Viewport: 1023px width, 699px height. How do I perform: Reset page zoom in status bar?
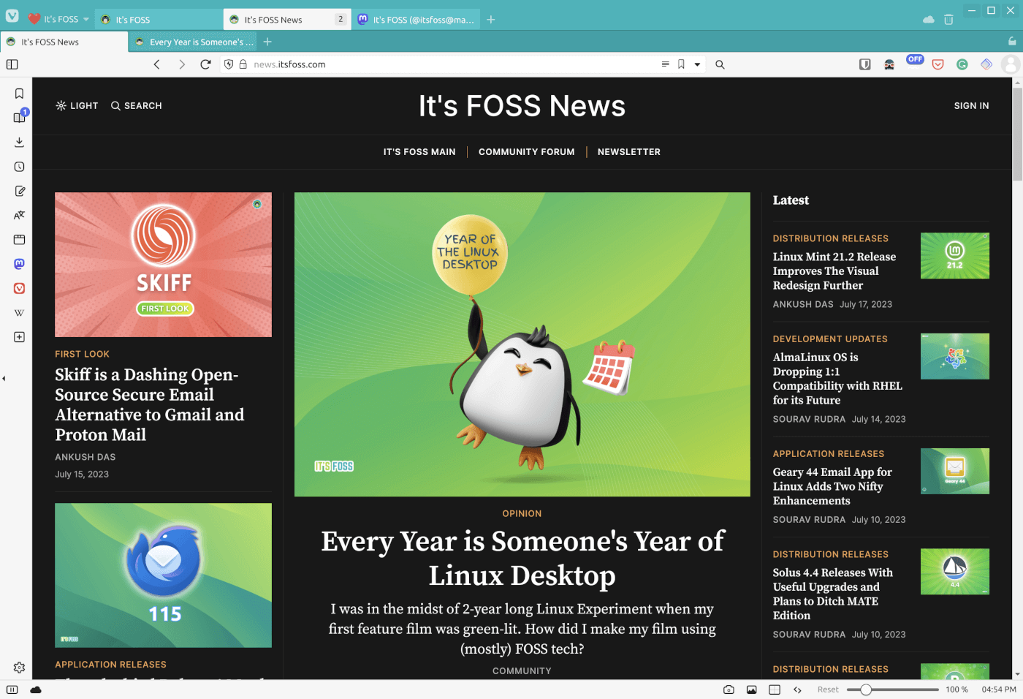click(x=828, y=689)
